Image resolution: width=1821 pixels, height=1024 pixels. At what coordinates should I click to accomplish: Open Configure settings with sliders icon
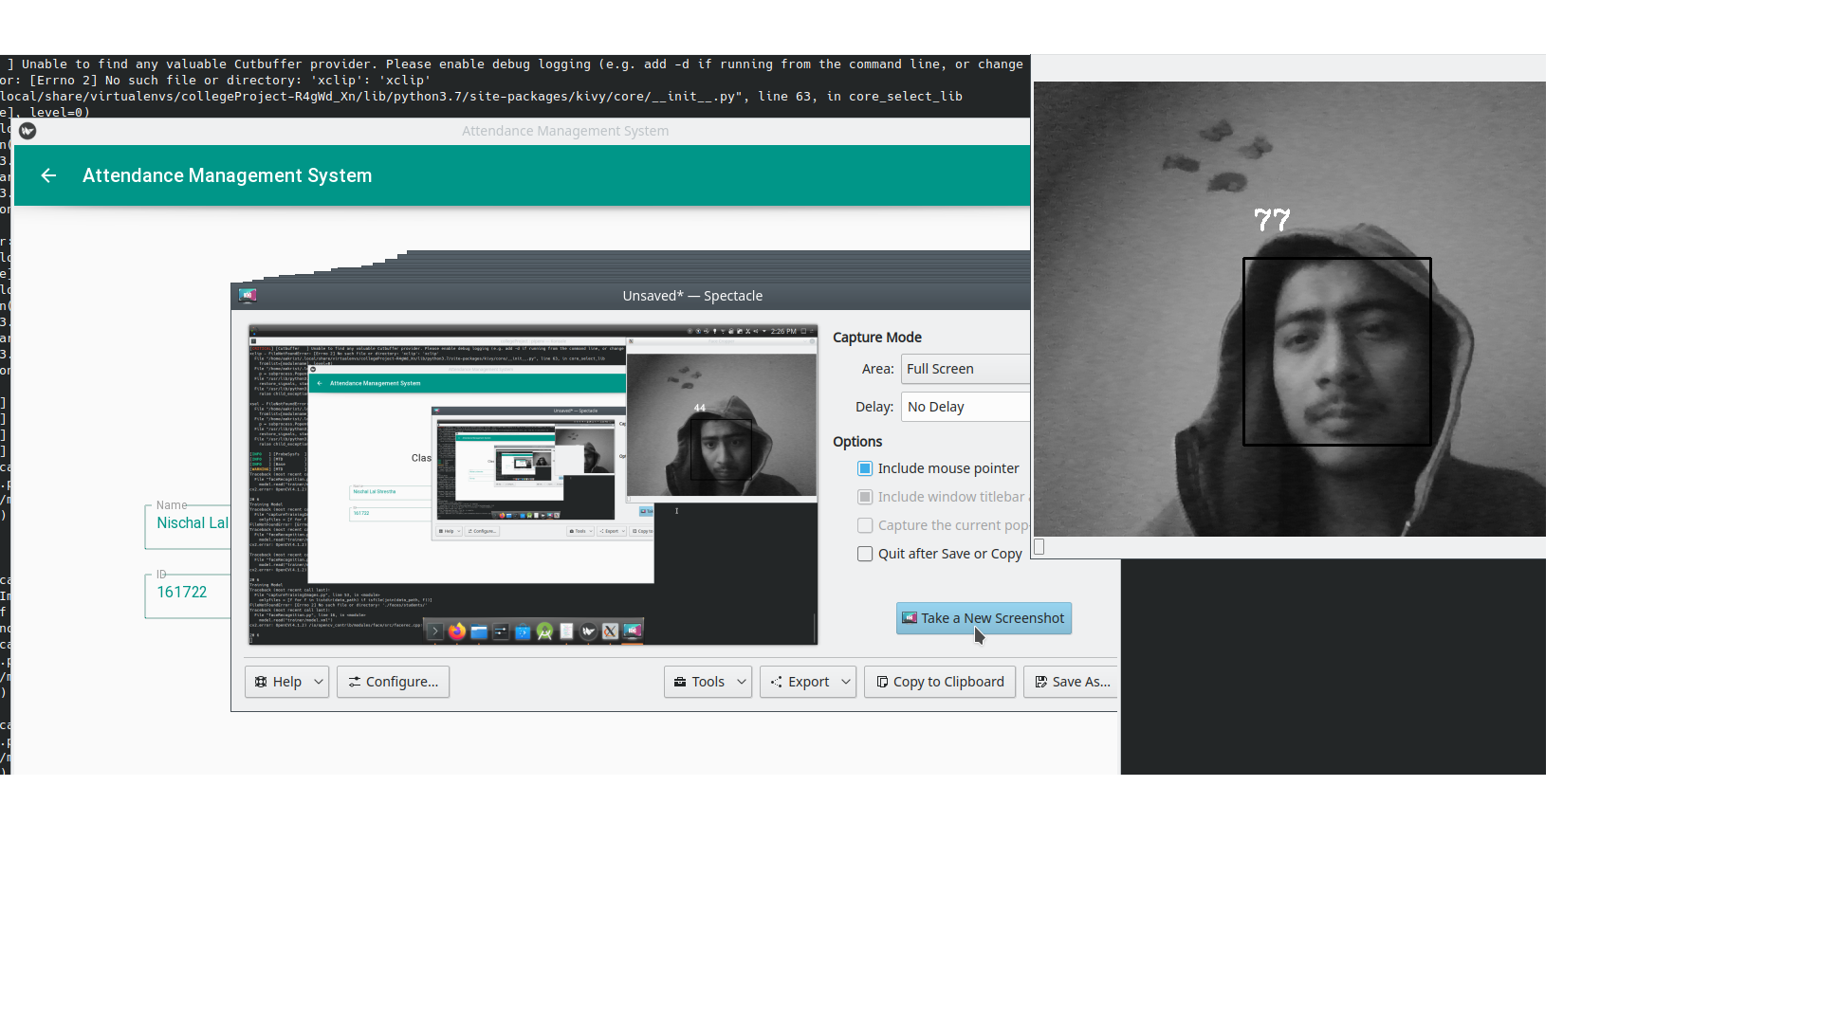click(x=393, y=682)
